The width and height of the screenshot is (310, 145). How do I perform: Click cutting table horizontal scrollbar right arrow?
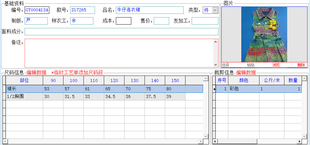299,141
